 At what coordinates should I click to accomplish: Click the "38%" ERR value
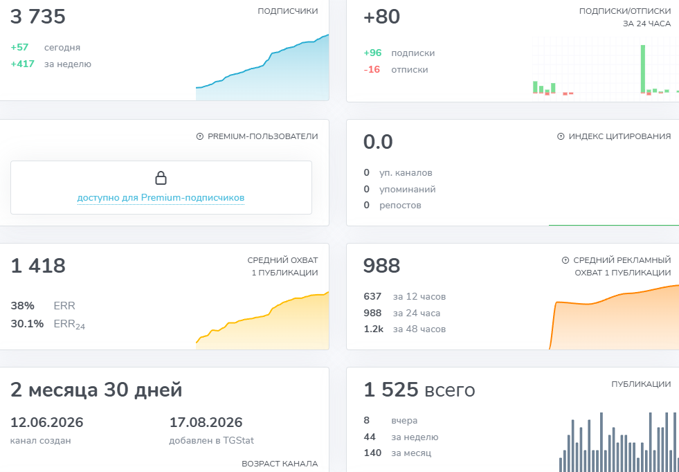tap(23, 306)
